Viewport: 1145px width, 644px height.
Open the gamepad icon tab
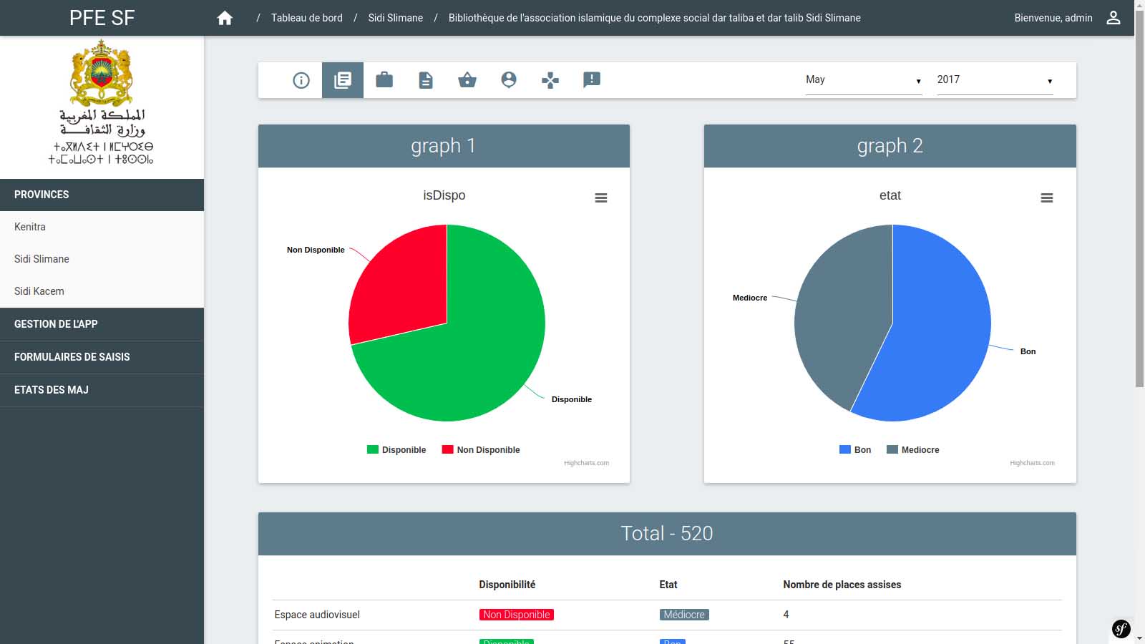pos(550,80)
